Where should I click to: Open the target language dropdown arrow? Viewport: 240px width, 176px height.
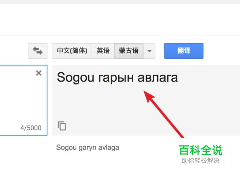click(x=149, y=51)
